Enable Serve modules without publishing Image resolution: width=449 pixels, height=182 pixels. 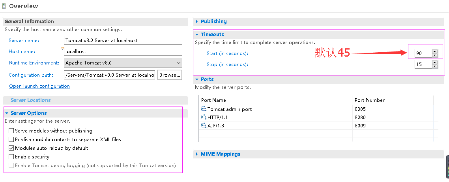pyautogui.click(x=11, y=131)
